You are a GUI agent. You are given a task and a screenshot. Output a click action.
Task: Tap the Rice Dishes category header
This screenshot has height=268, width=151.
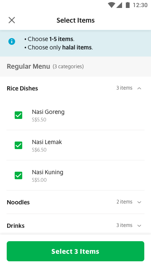click(75, 88)
